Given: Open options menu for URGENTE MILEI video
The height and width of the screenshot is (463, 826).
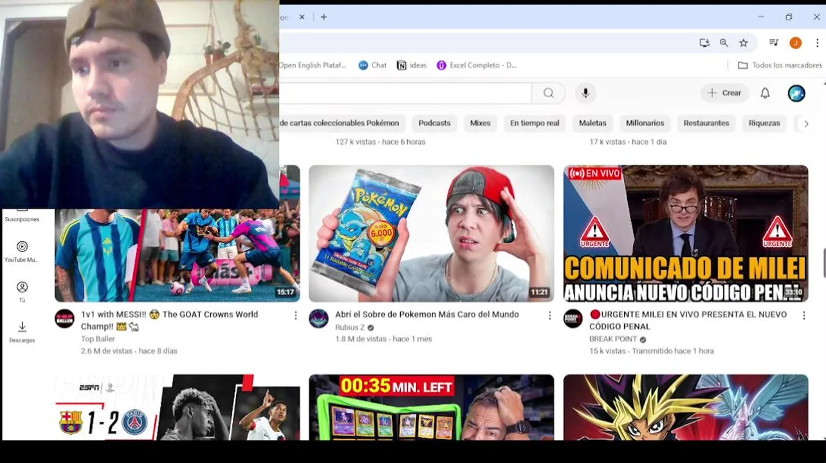Looking at the screenshot, I should coord(803,316).
